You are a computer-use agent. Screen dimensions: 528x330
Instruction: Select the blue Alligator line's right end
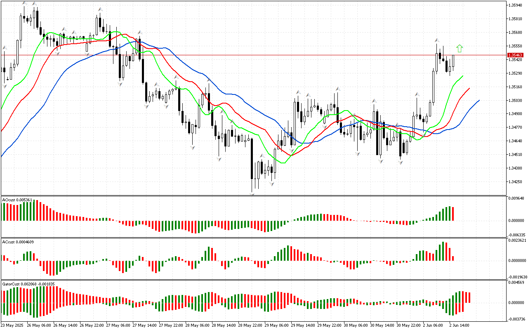pyautogui.click(x=479, y=100)
